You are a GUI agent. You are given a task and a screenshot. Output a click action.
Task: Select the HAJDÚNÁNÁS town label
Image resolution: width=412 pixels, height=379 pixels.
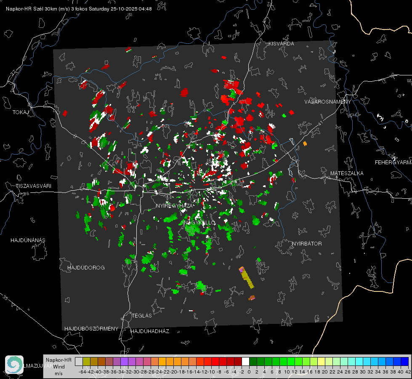point(28,240)
